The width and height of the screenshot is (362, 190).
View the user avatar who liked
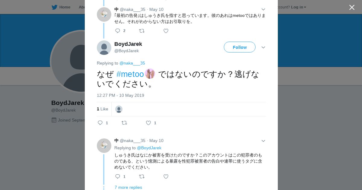pos(119,109)
